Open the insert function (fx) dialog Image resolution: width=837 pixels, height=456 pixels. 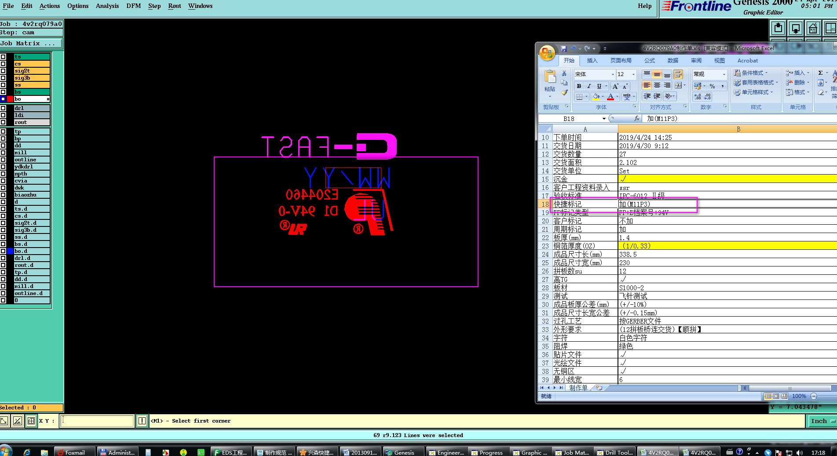click(x=636, y=119)
